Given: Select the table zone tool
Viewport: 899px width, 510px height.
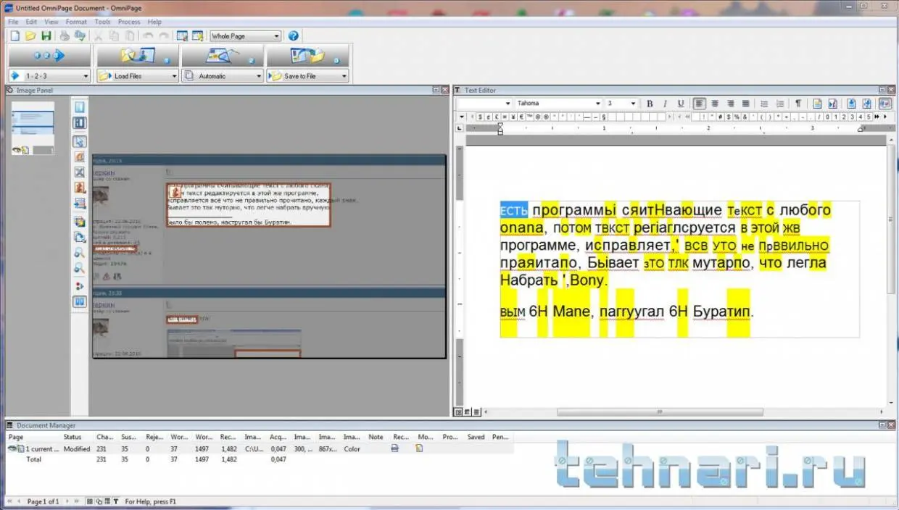Looking at the screenshot, I should click(x=80, y=204).
